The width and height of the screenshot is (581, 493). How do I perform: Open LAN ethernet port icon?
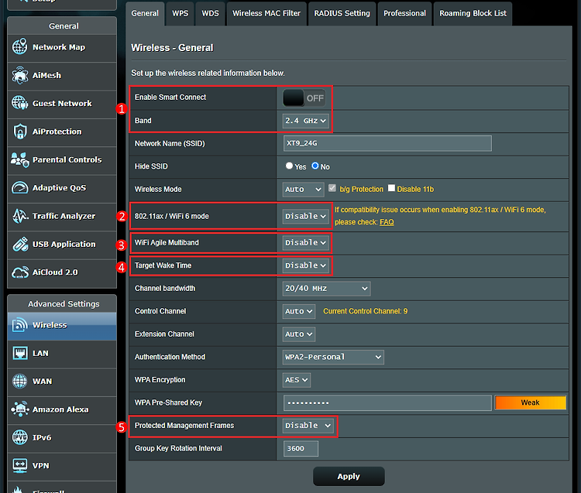tap(19, 353)
